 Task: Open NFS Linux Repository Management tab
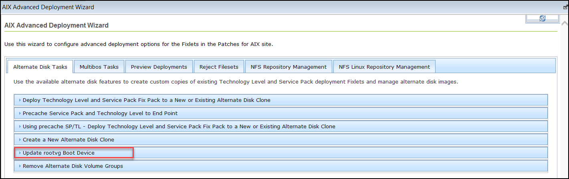384,67
